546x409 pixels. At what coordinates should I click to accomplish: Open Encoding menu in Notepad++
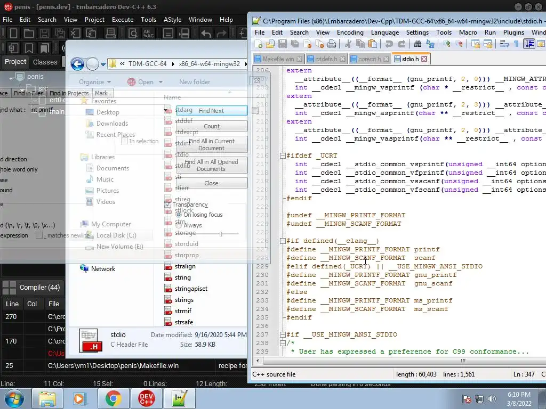[350, 32]
